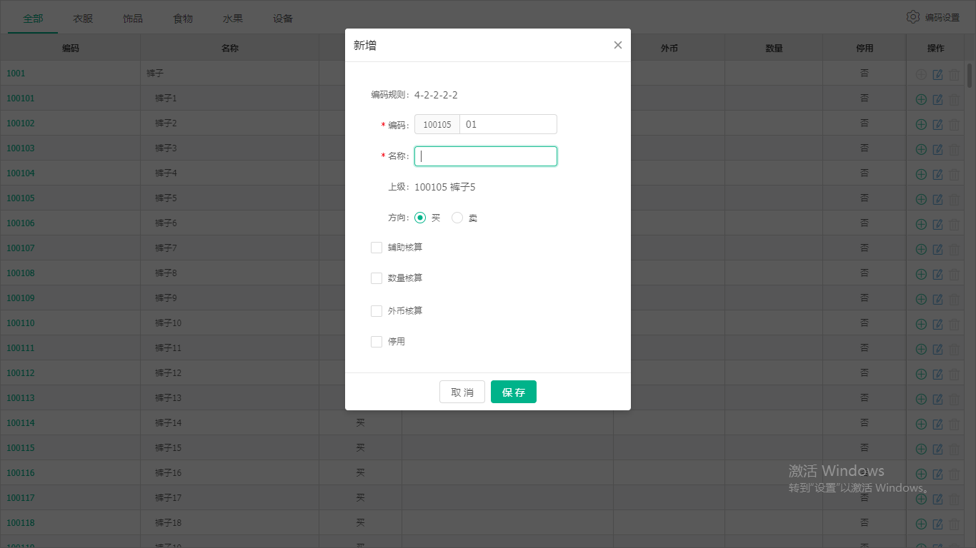Screen dimensions: 976x548
Task: Open the 食物 category tab
Action: click(x=182, y=18)
